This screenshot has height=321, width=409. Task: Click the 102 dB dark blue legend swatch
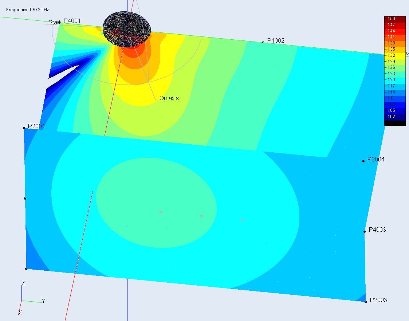(x=395, y=117)
